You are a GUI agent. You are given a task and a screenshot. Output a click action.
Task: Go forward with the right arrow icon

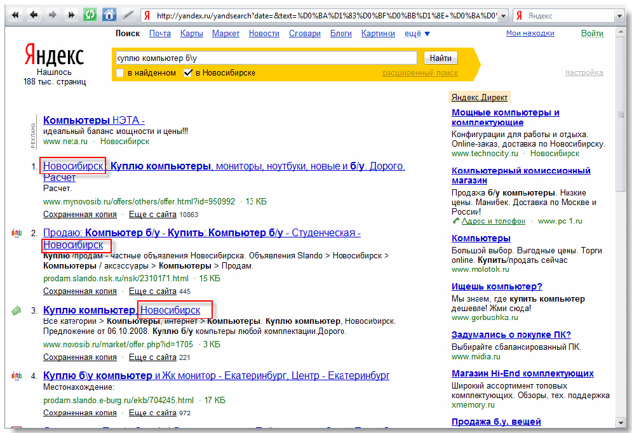click(x=52, y=15)
